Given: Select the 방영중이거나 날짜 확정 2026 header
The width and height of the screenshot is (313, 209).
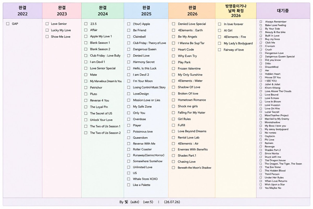Looking at the screenshot, I should coord(236,11).
